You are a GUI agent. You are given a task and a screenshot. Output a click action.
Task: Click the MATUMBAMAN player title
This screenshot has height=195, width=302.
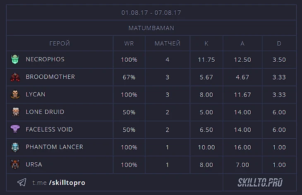tap(151, 28)
